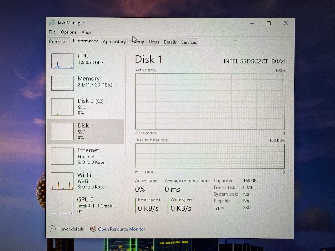Click CPU label in sidebar
Image resolution: width=335 pixels, height=251 pixels.
coord(83,56)
